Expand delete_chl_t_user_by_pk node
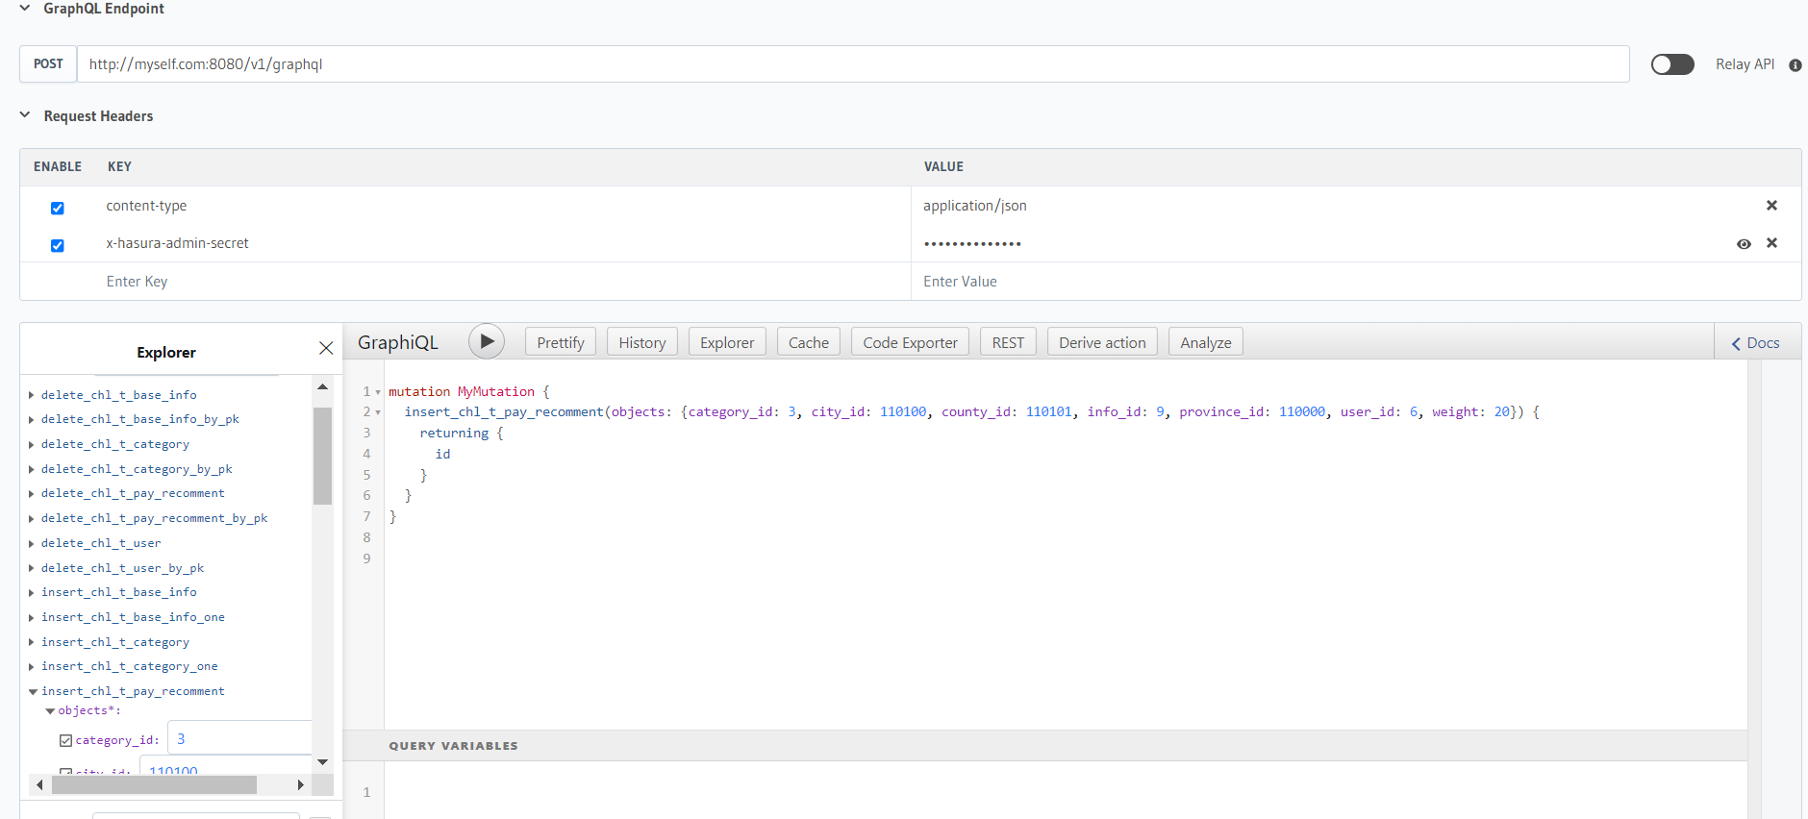Viewport: 1808px width, 819px height. pyautogui.click(x=32, y=568)
